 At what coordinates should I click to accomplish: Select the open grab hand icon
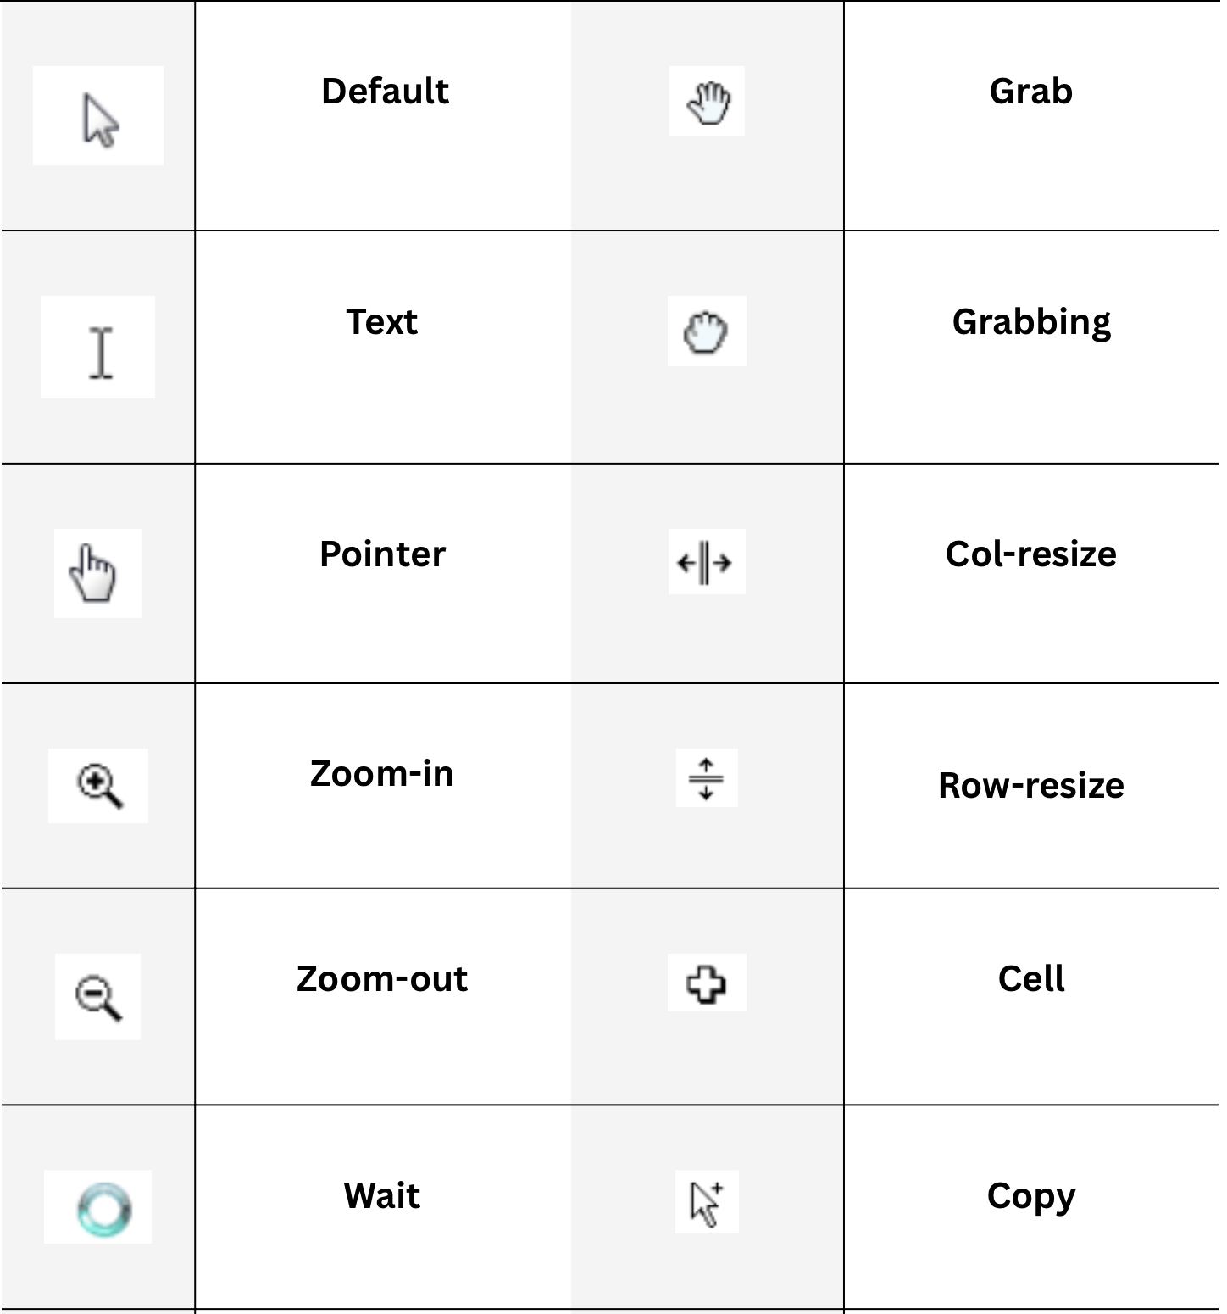708,103
